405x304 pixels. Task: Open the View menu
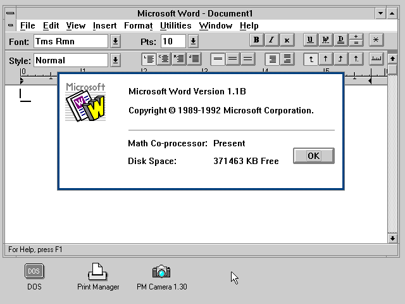click(x=76, y=25)
